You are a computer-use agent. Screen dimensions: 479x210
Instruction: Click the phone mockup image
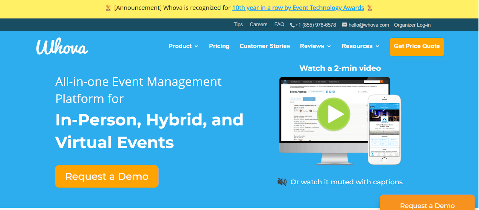[384, 130]
